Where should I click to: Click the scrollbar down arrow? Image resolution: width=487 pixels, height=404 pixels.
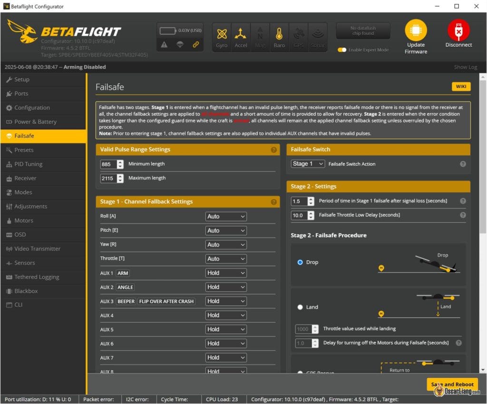pyautogui.click(x=483, y=370)
